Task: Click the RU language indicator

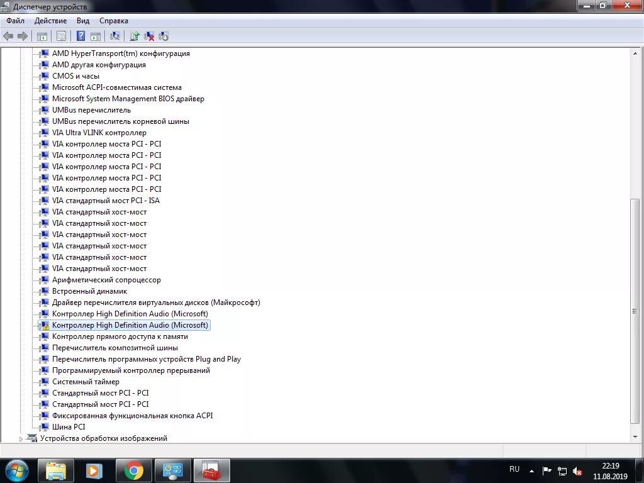Action: [x=514, y=469]
